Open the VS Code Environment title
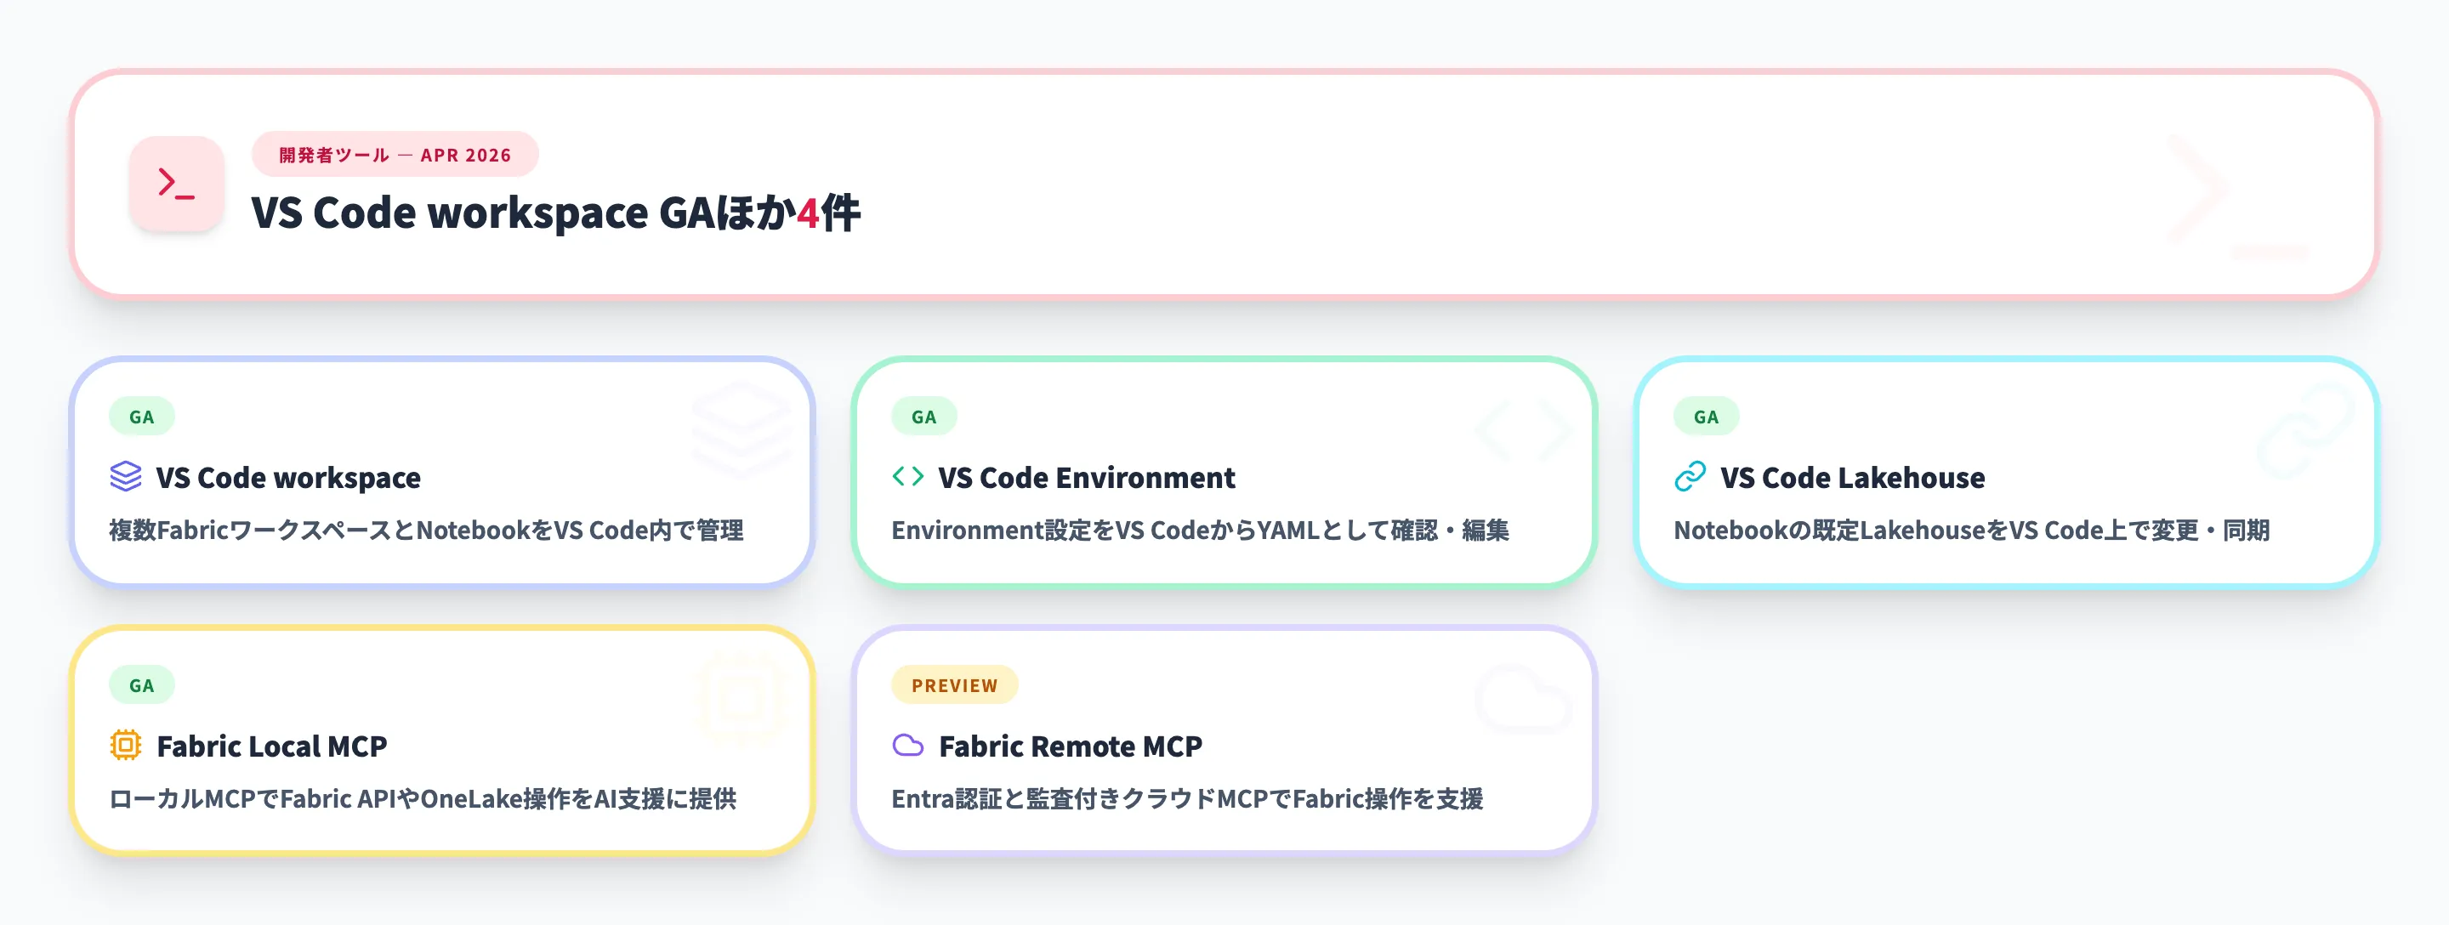This screenshot has width=2449, height=925. pyautogui.click(x=1086, y=477)
